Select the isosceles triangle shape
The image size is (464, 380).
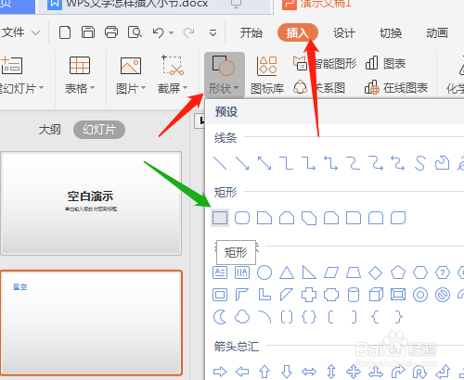[x=287, y=272]
